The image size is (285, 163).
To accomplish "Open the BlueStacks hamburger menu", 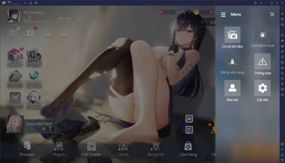I will pyautogui.click(x=261, y=3).
